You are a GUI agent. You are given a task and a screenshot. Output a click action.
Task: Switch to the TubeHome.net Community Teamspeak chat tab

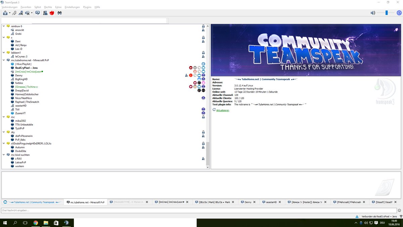click(x=32, y=202)
